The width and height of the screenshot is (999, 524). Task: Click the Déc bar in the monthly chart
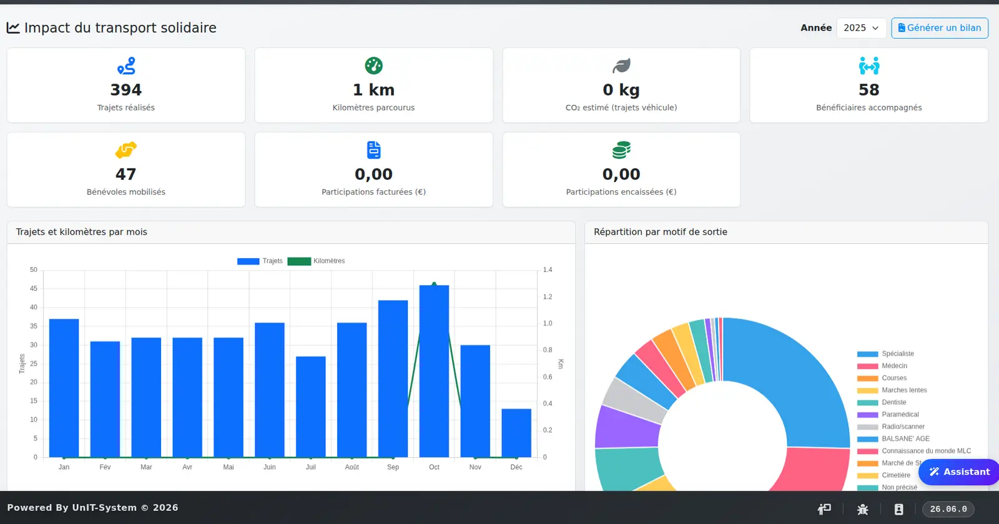tap(516, 433)
